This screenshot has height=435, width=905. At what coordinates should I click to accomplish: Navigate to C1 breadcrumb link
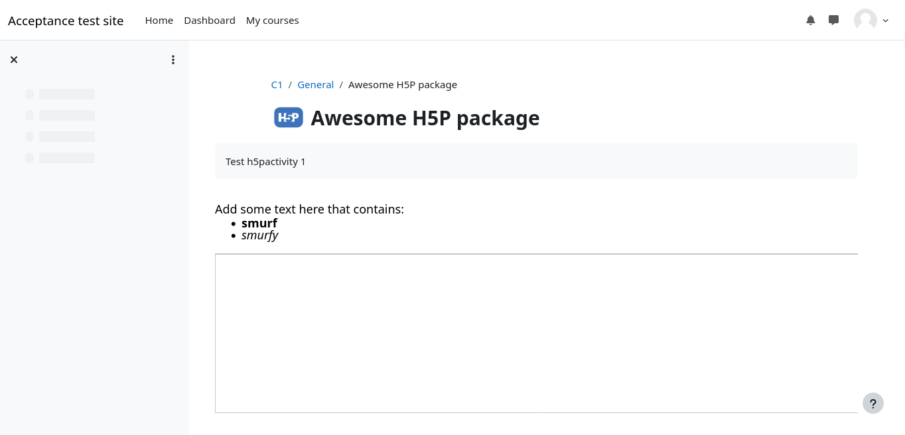tap(277, 85)
